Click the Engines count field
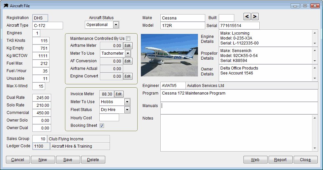This screenshot has height=170, width=323. click(x=36, y=33)
